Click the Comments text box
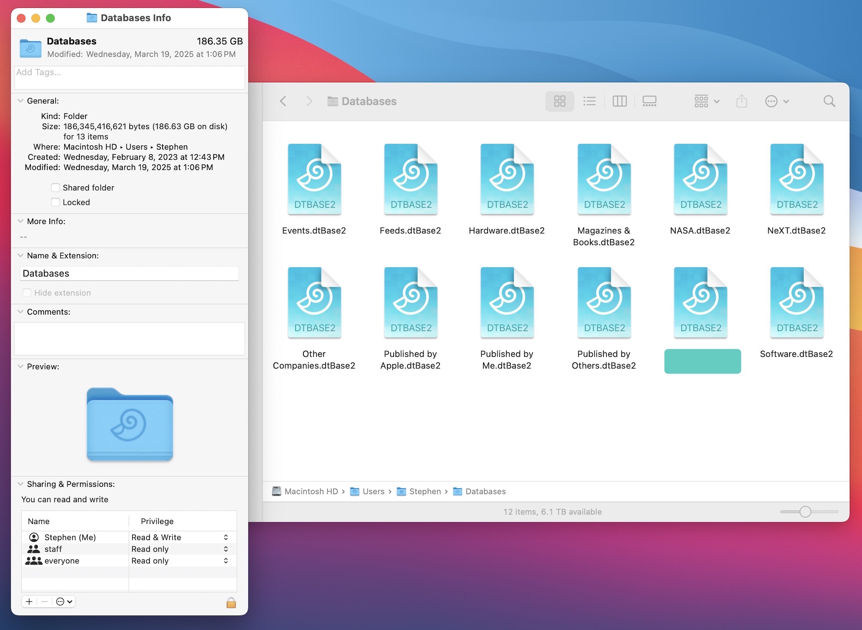Screen dimensions: 862x630 click(129, 339)
